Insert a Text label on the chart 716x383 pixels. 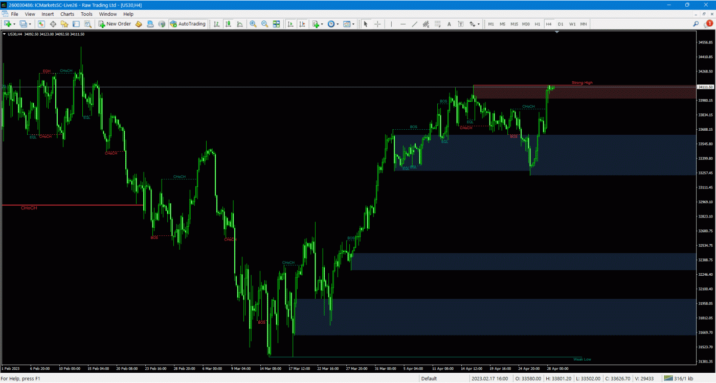point(449,24)
